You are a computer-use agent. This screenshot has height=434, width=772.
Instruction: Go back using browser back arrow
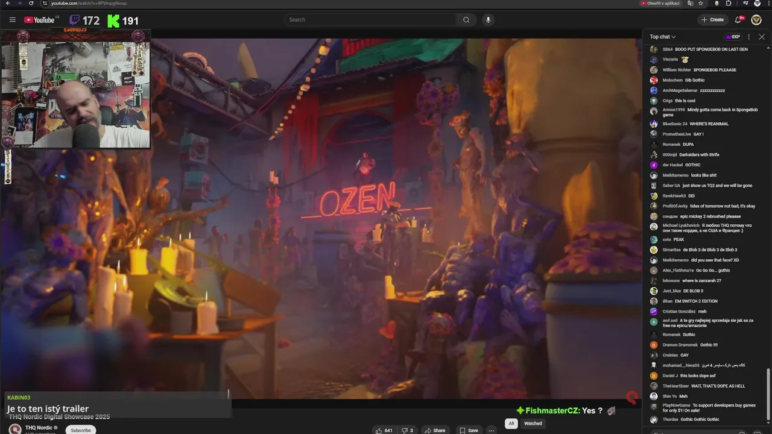tap(7, 3)
